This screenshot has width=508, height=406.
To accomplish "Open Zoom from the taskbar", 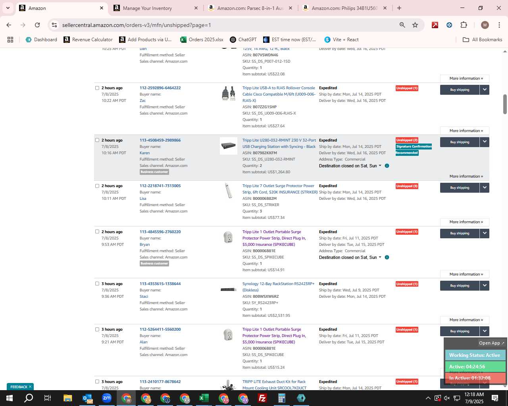I will 107,398.
